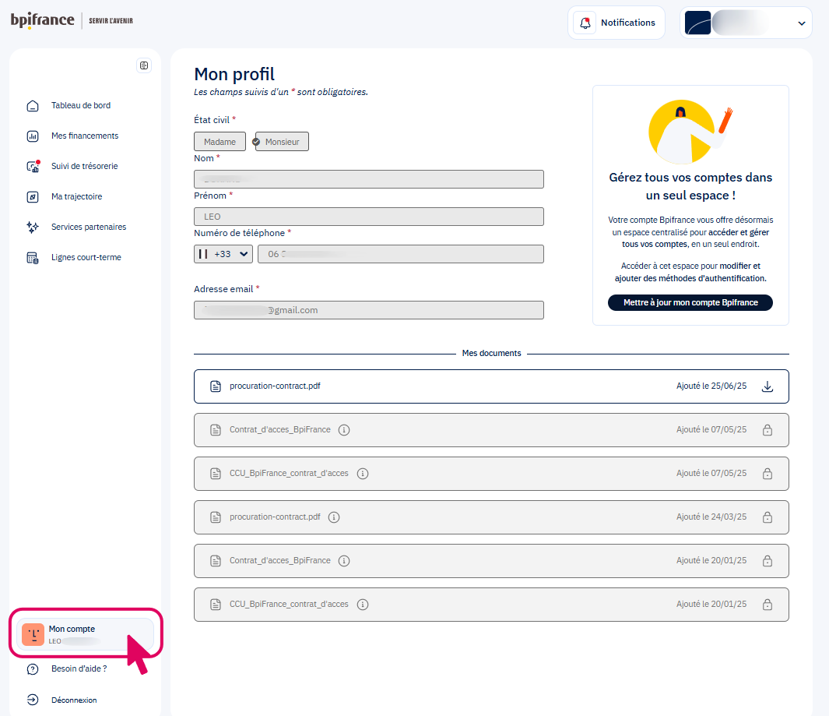Screen dimensions: 829x716
Task: Click 'Ajouté le 24/03/25' text
Action: click(x=711, y=517)
